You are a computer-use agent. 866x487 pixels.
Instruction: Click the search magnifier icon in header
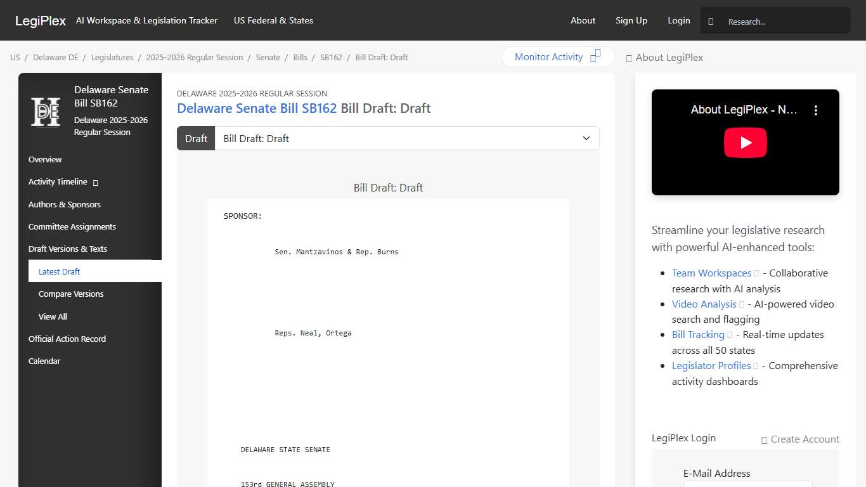711,22
